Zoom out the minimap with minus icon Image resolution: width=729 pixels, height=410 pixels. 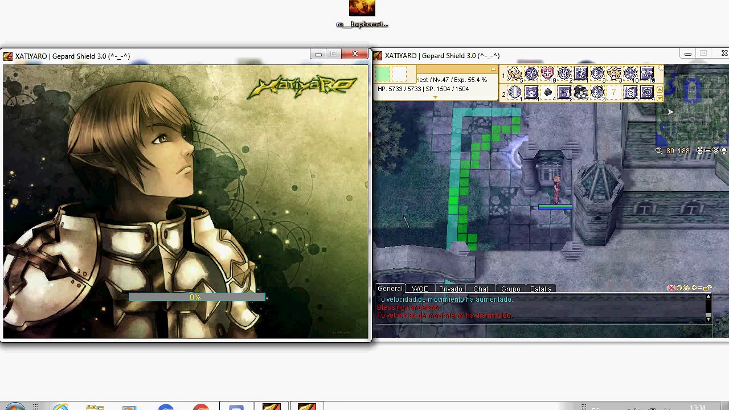(708, 150)
